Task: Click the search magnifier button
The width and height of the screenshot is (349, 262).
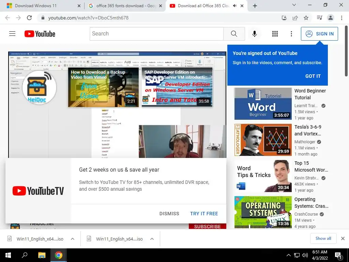Action: click(234, 34)
